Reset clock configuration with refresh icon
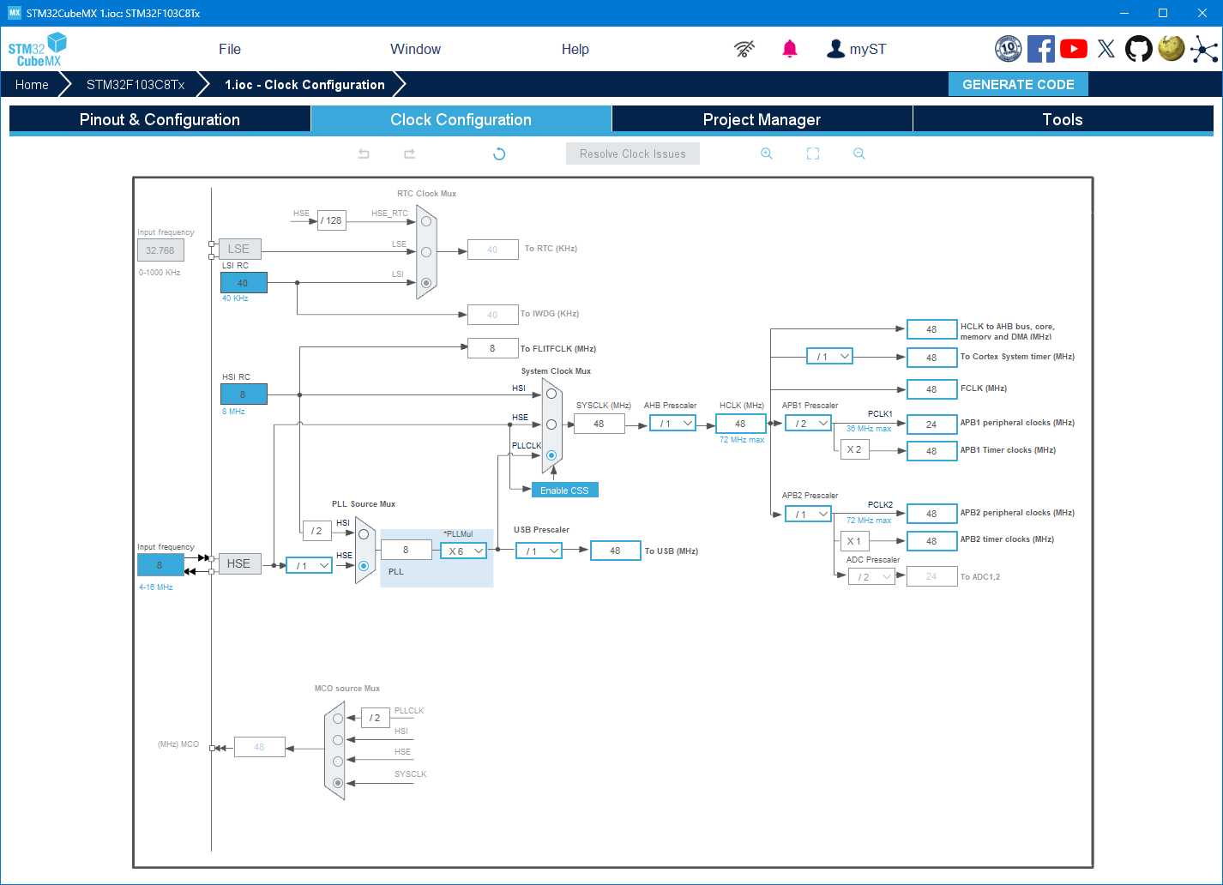The height and width of the screenshot is (885, 1223). (499, 154)
